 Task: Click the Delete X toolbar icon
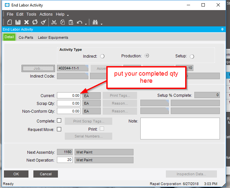[x=27, y=22]
